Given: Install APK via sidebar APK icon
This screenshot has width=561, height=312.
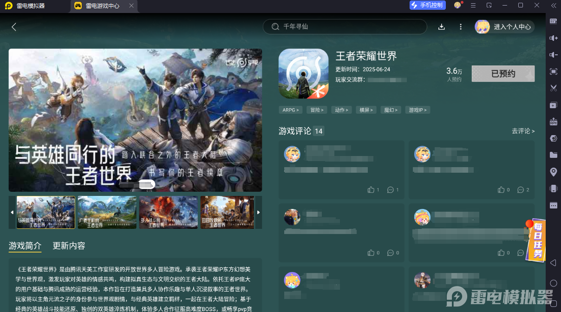Looking at the screenshot, I should (553, 122).
